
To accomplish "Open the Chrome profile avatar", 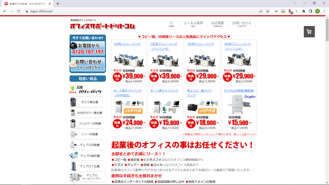I will pyautogui.click(x=317, y=11).
